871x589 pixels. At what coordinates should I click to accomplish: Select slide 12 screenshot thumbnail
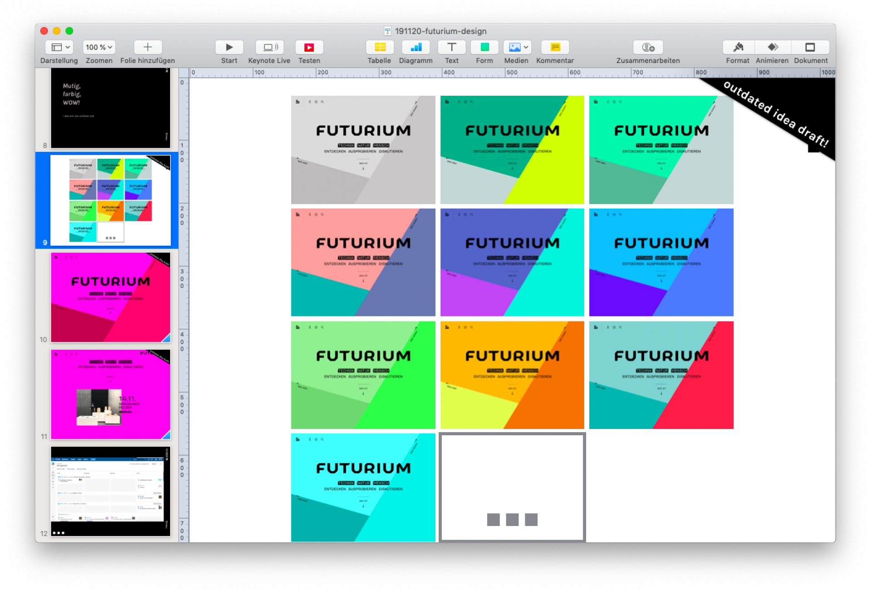click(x=111, y=491)
